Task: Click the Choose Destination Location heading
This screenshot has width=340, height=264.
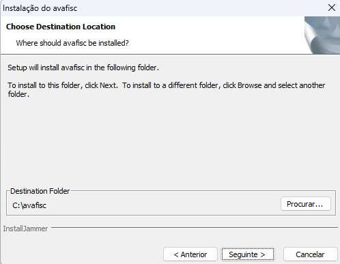Action: [61, 27]
